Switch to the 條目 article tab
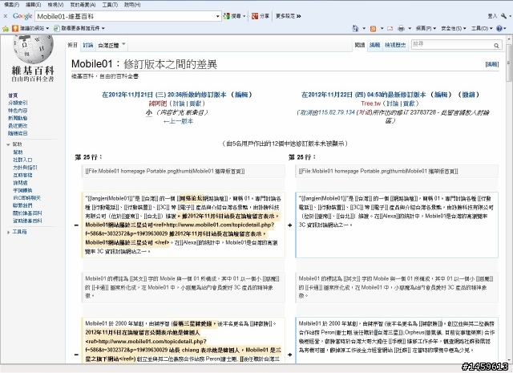Viewport: 513px width, 373px height. pos(72,45)
